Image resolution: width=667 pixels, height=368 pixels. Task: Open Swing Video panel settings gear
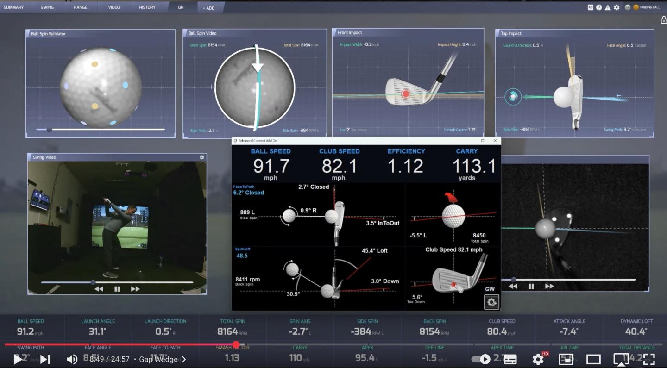pos(202,157)
